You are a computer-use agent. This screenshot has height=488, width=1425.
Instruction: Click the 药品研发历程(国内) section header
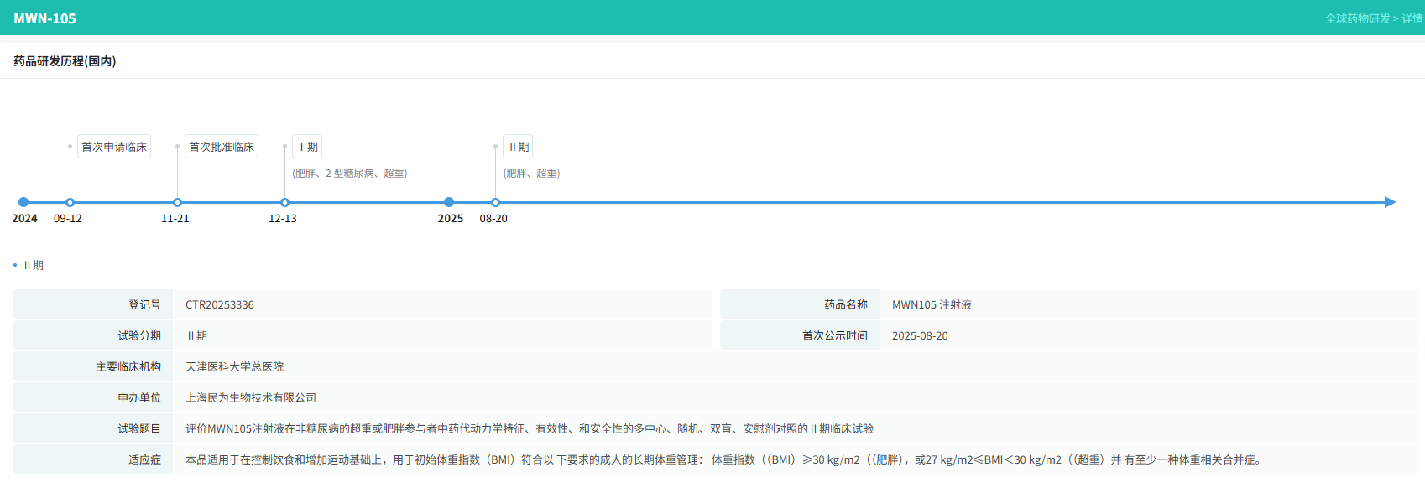65,61
